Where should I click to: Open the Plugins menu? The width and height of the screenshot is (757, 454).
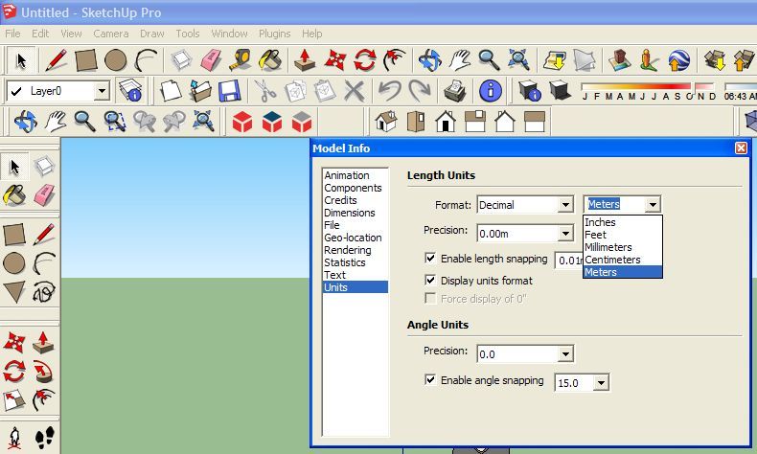pos(275,34)
